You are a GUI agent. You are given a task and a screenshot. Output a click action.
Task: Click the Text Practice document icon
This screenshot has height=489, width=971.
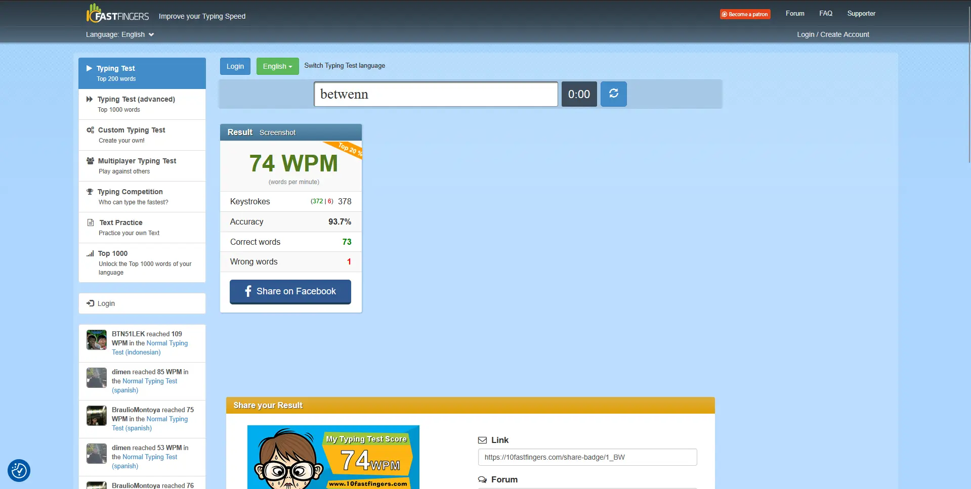tap(91, 223)
